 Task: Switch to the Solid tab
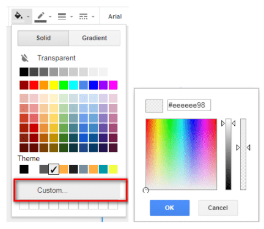point(43,38)
